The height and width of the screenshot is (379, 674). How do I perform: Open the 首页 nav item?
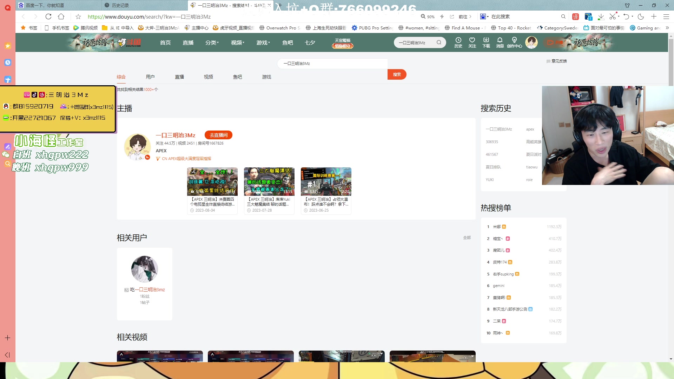(x=165, y=42)
